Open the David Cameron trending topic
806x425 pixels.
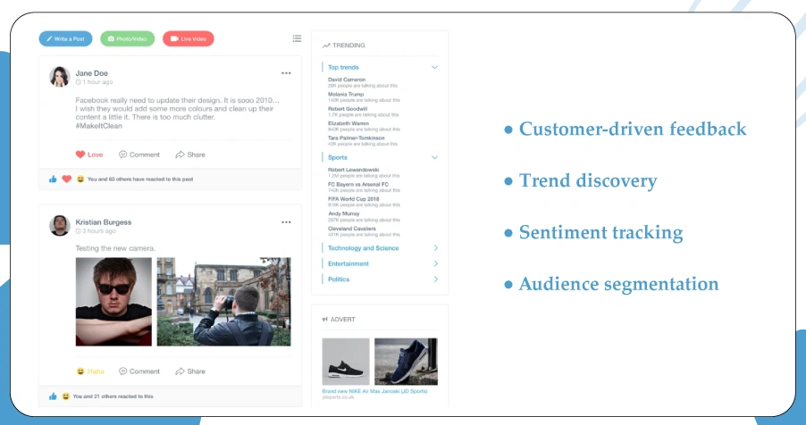347,79
